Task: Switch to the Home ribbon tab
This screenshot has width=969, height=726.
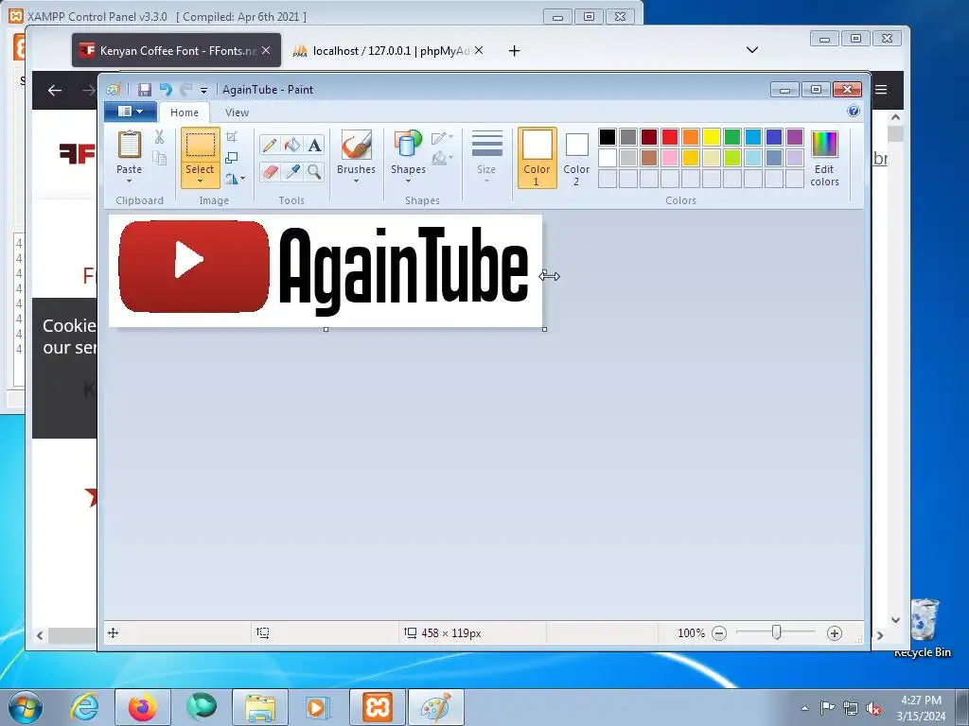Action: coord(185,112)
